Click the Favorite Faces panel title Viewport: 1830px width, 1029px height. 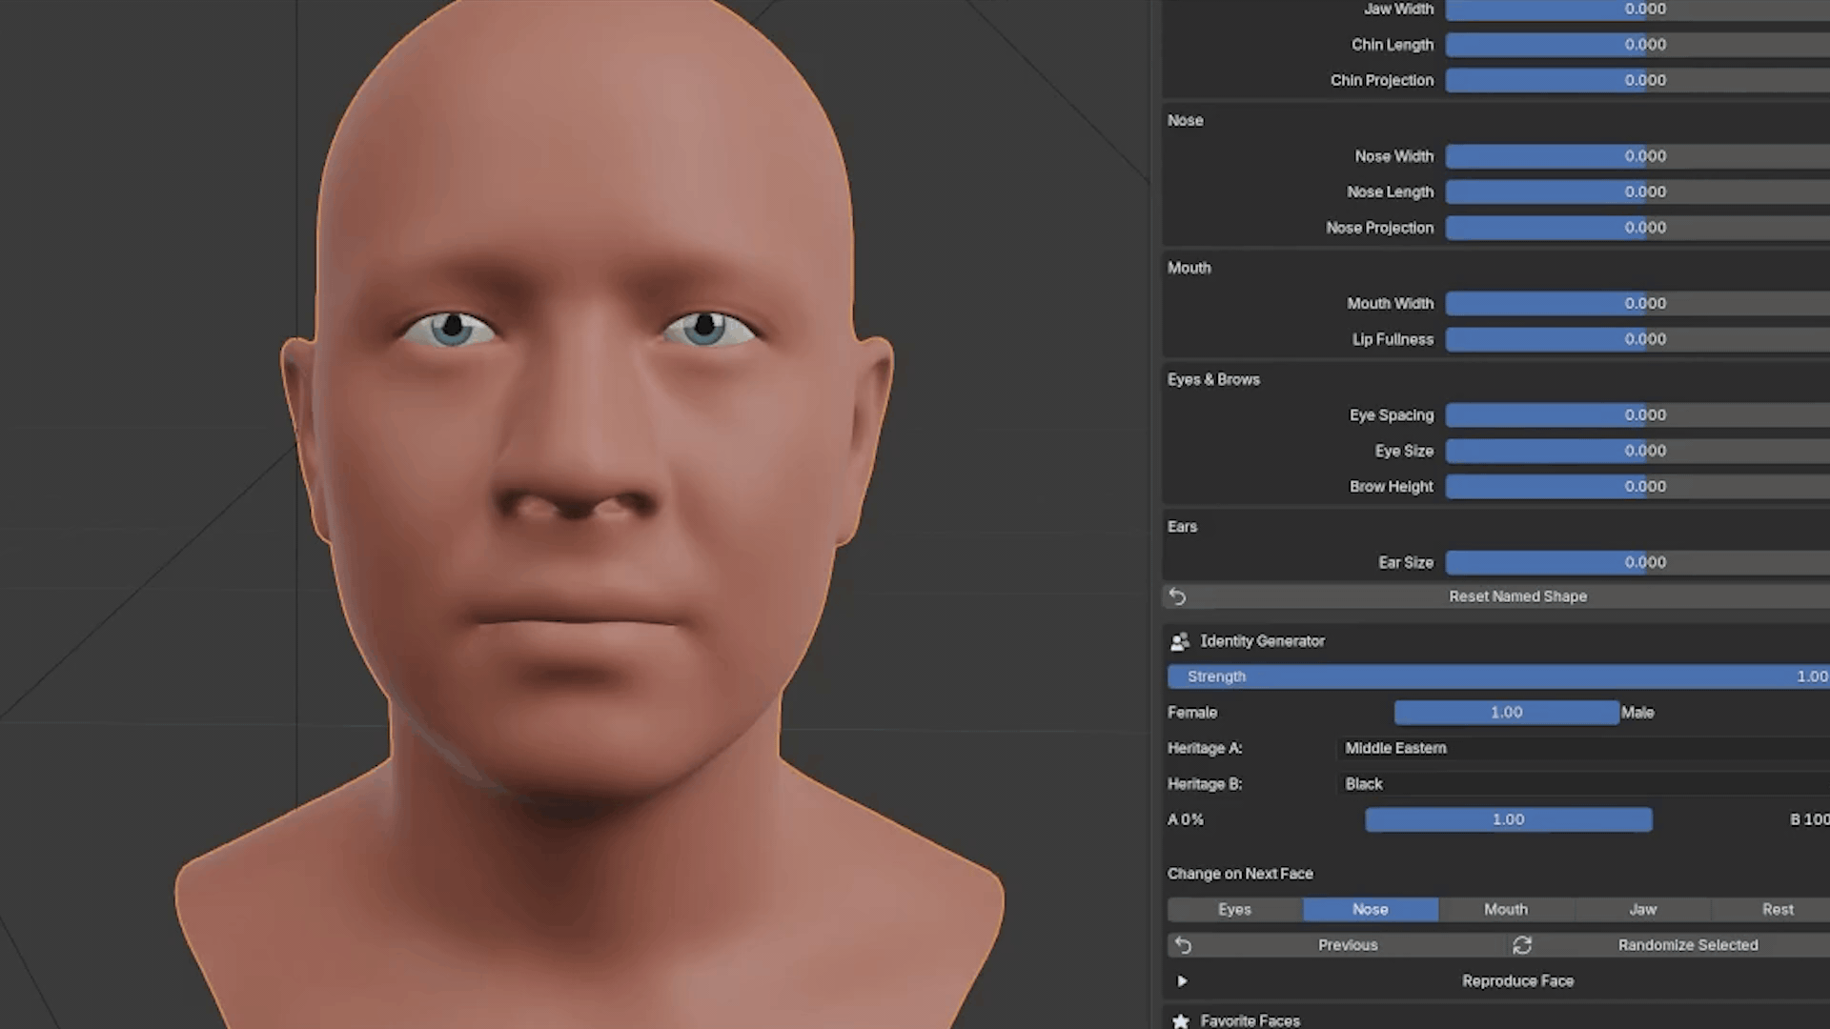pos(1250,1020)
